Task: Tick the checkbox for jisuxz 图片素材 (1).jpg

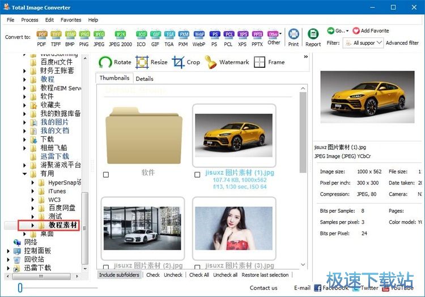Action: (x=197, y=175)
